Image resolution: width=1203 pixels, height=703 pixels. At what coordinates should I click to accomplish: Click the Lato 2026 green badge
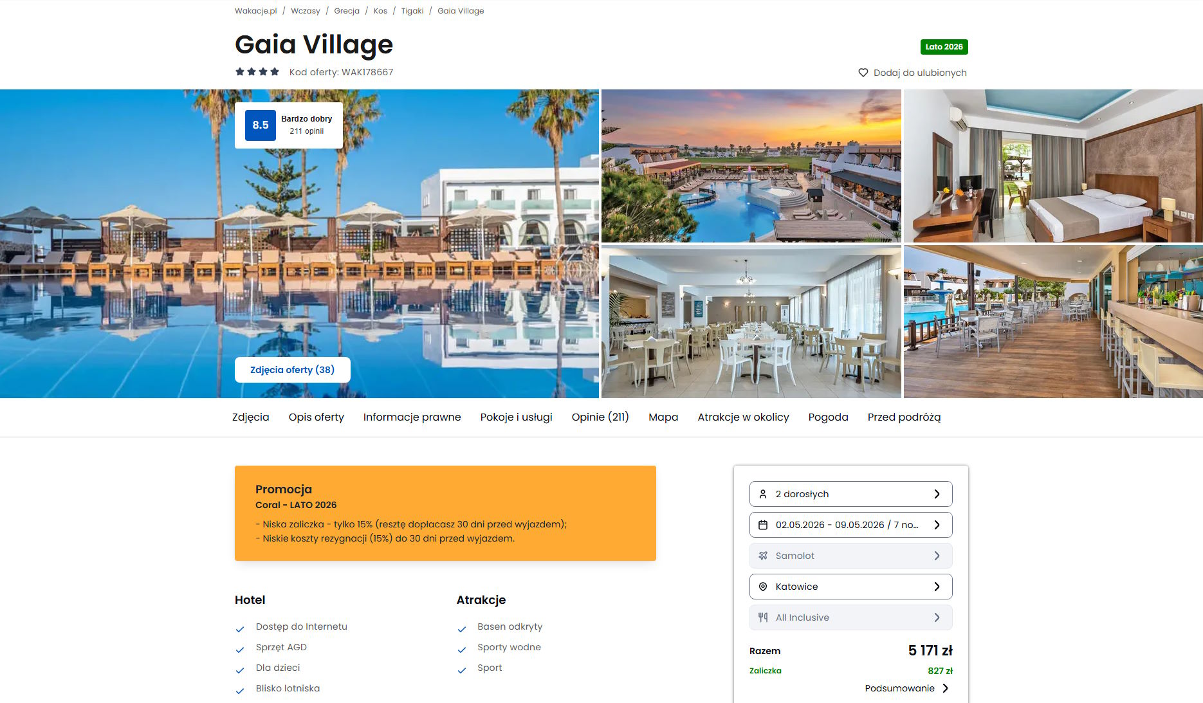[x=944, y=47]
